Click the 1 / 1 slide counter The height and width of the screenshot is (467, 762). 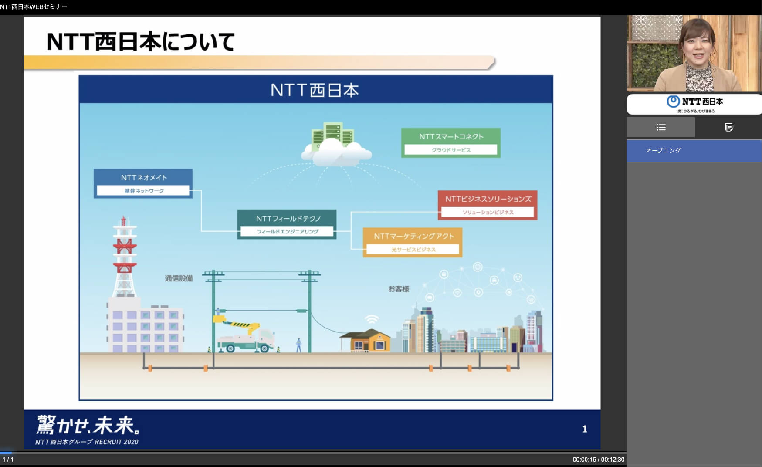click(x=8, y=460)
